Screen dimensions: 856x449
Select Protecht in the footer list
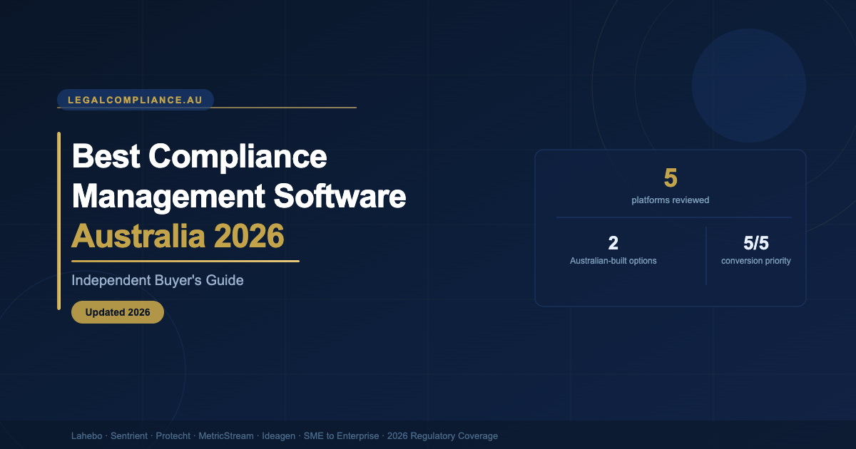tap(173, 435)
